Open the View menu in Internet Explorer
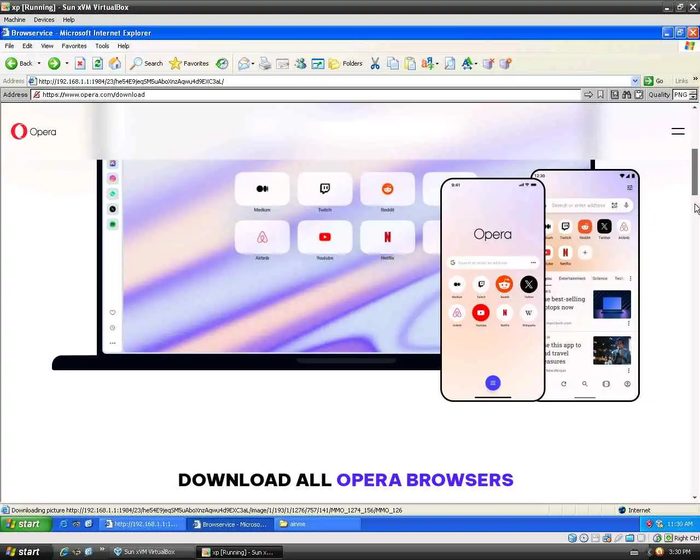 pyautogui.click(x=47, y=46)
